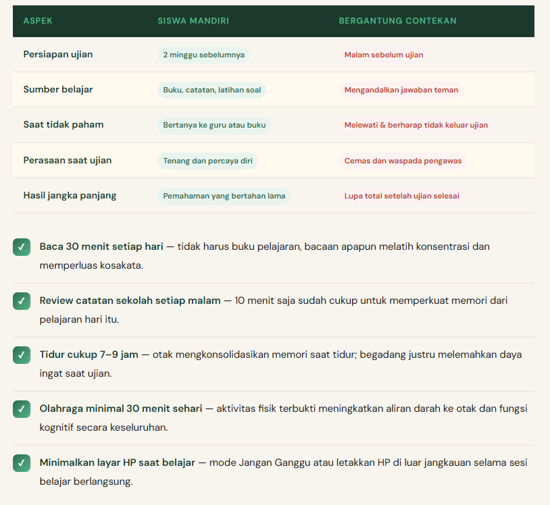Select the "Mengandalkan jawaban teman" tag
Viewport: 550px width, 505px height.
click(x=401, y=90)
